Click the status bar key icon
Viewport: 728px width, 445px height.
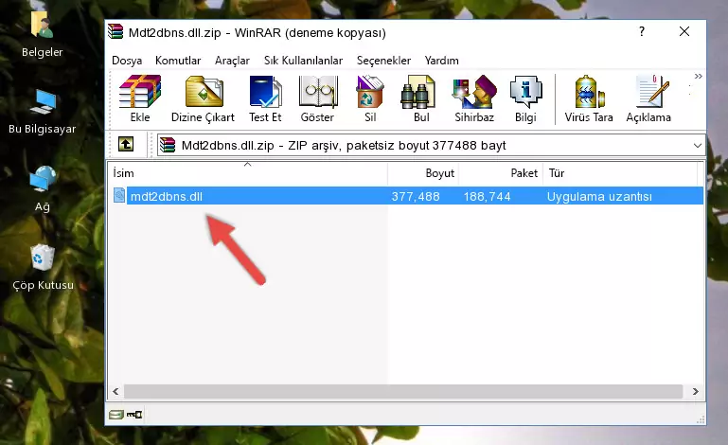click(x=134, y=415)
